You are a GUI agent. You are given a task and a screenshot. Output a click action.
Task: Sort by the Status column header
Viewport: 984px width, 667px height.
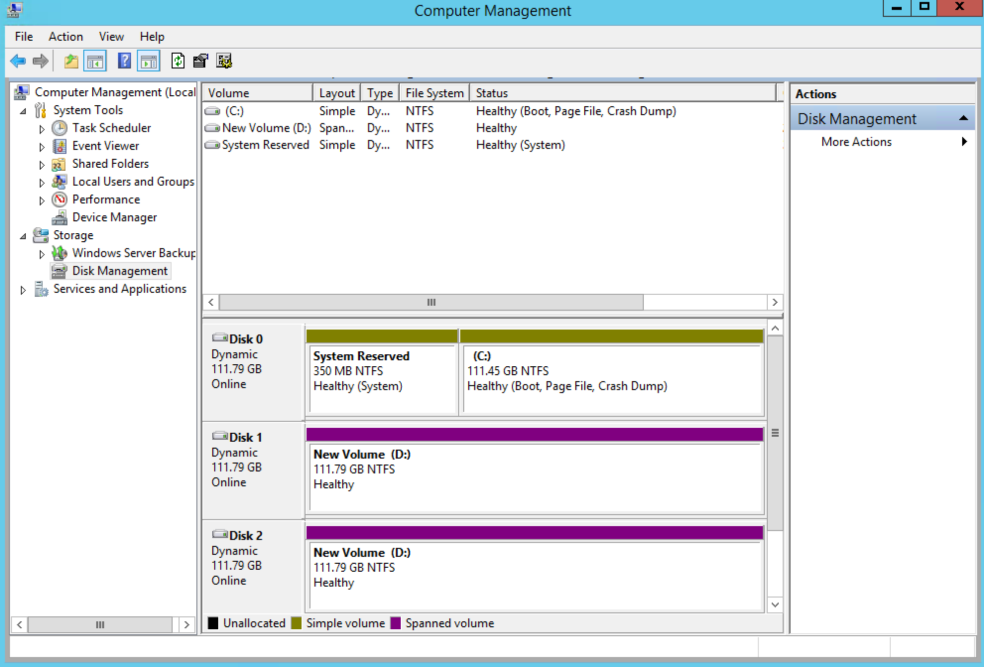(x=622, y=93)
